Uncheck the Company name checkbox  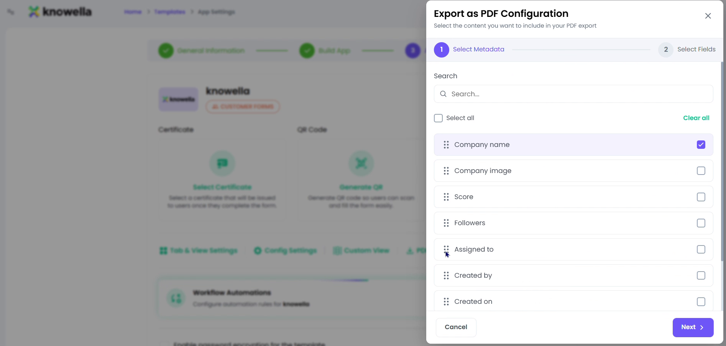pyautogui.click(x=701, y=145)
